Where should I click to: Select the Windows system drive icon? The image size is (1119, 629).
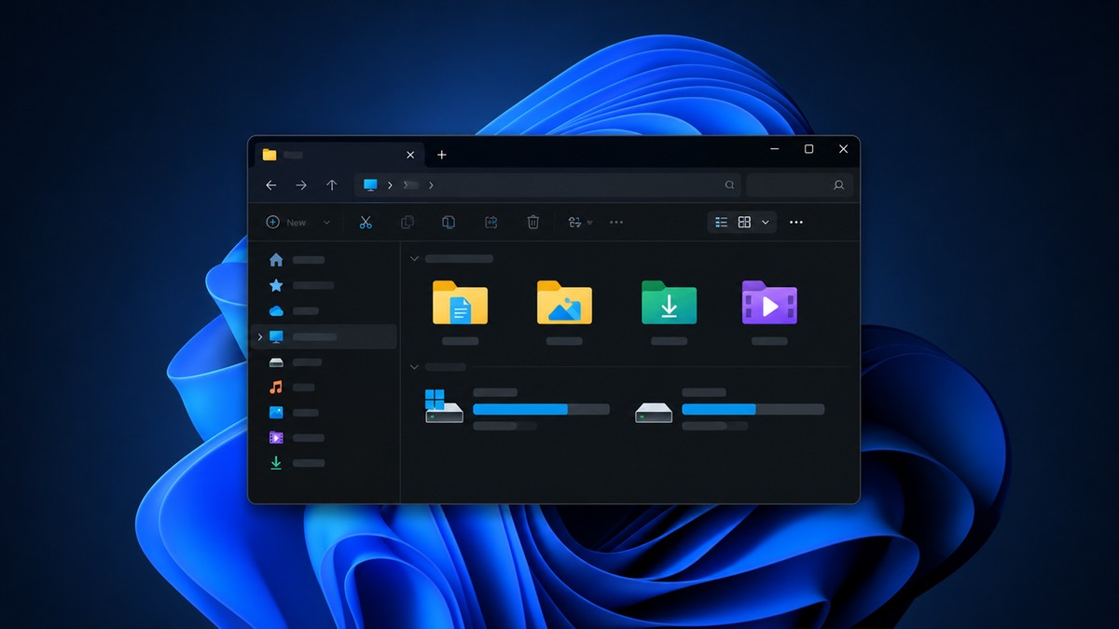tap(443, 406)
